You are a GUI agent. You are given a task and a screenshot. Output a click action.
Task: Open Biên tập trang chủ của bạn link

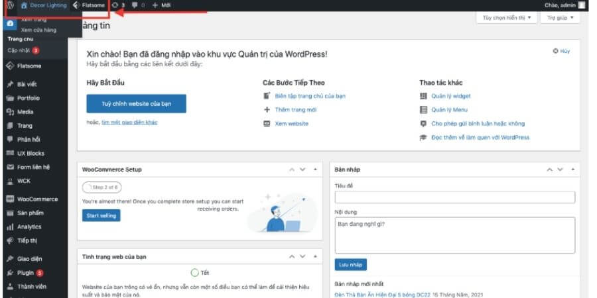(x=310, y=96)
